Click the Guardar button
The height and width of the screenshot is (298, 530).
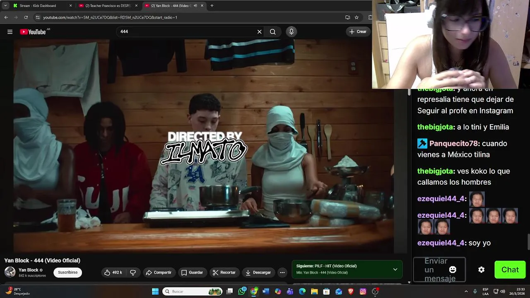pos(192,272)
